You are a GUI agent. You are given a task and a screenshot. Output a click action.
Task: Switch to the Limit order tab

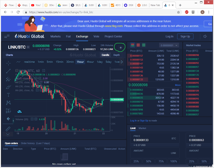[133, 128]
